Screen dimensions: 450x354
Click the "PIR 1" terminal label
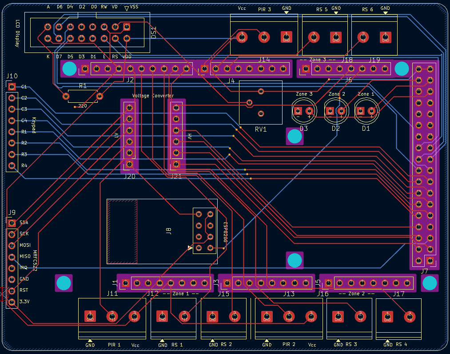[x=114, y=345]
